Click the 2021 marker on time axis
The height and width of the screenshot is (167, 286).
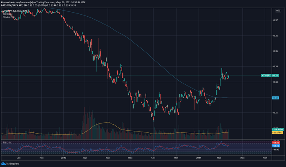click(x=199, y=157)
